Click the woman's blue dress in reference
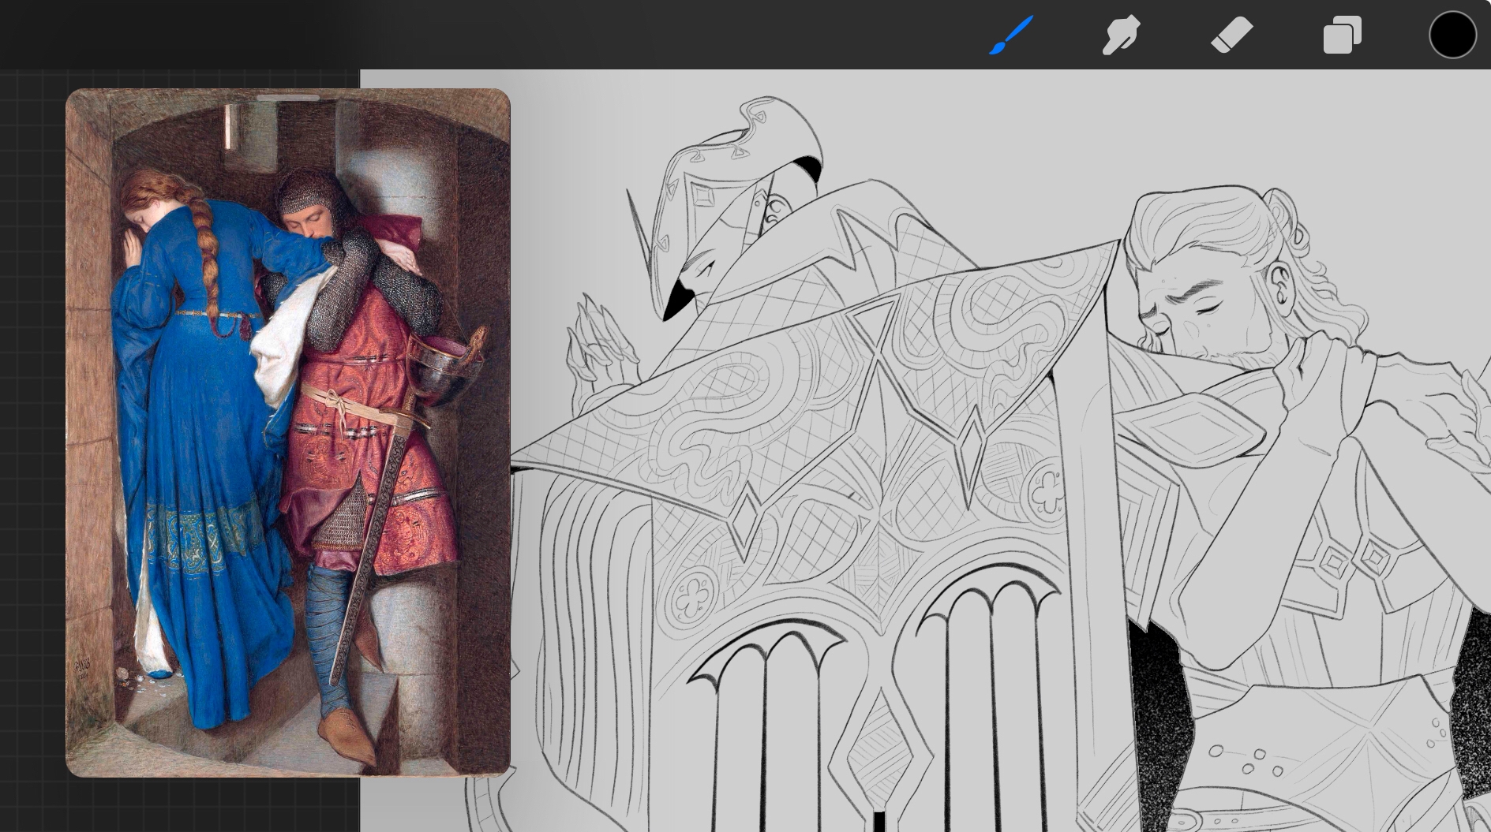This screenshot has width=1491, height=832. (197, 442)
